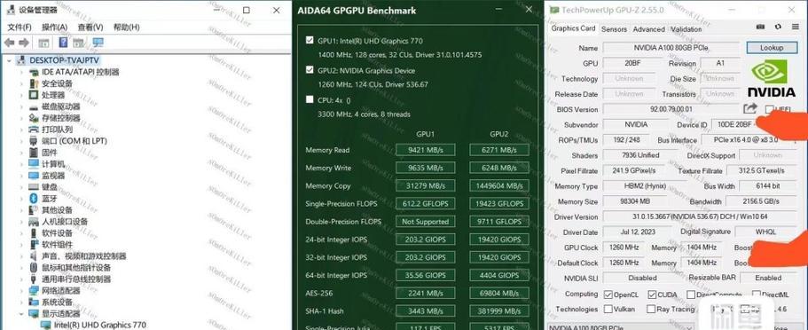
Task: Click the Device Manager title bar icon
Action: tap(11, 10)
